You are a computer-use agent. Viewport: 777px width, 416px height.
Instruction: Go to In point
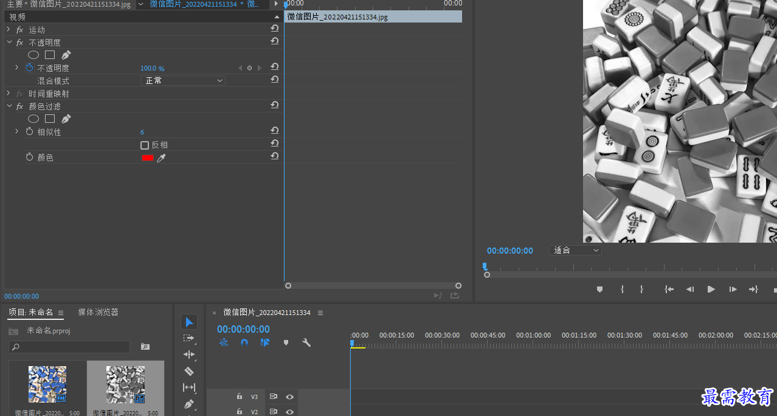point(669,289)
